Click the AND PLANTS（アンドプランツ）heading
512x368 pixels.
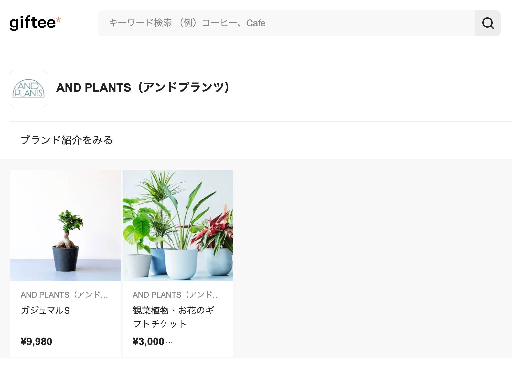coord(143,87)
